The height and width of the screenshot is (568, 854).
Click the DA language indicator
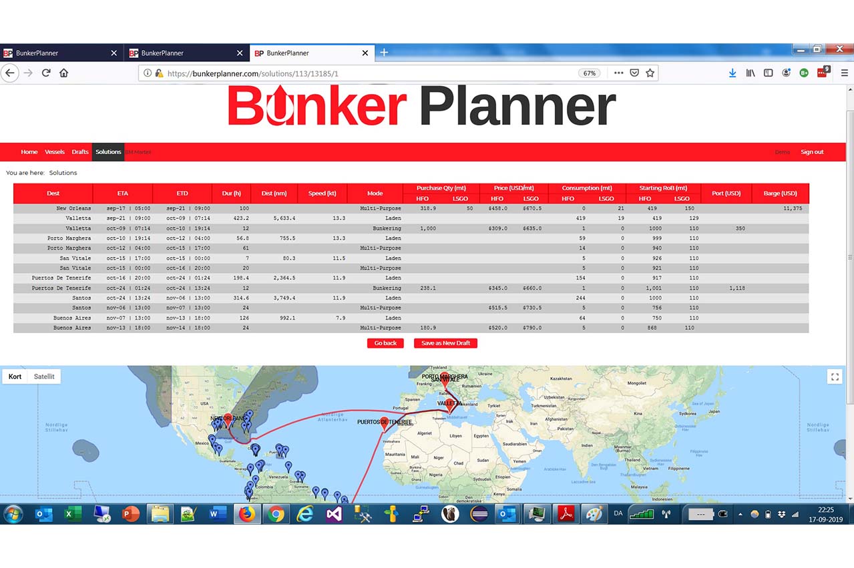coord(618,514)
